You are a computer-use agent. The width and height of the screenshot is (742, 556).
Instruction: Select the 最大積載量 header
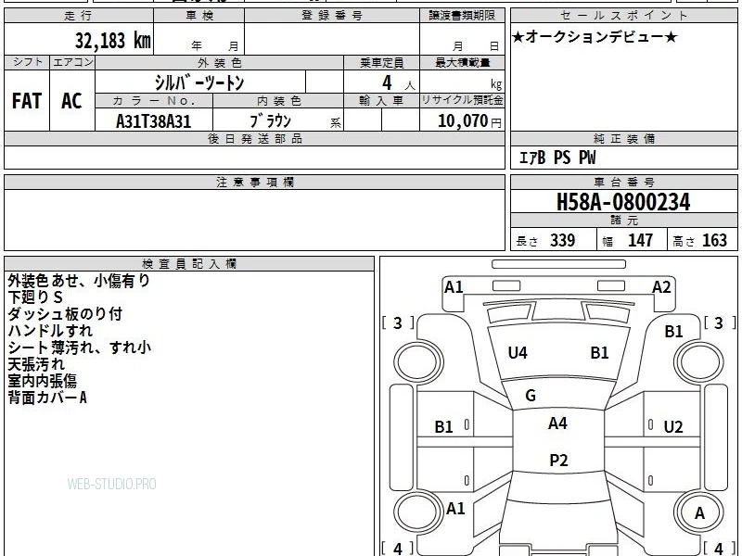pyautogui.click(x=462, y=63)
